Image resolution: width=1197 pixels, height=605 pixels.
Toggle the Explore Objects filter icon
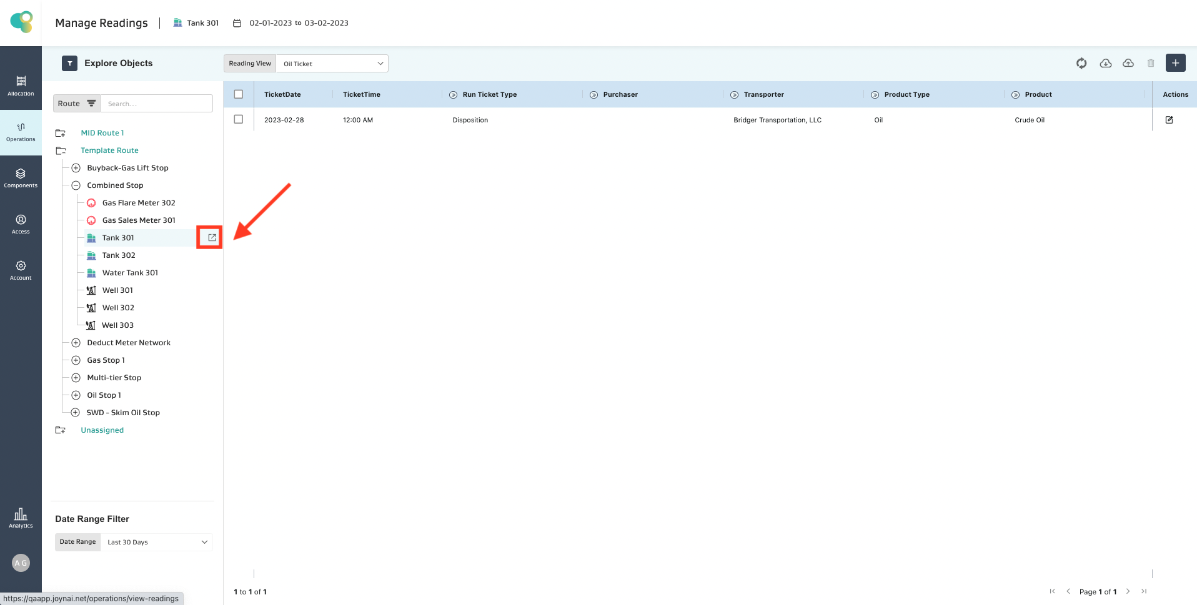(70, 63)
